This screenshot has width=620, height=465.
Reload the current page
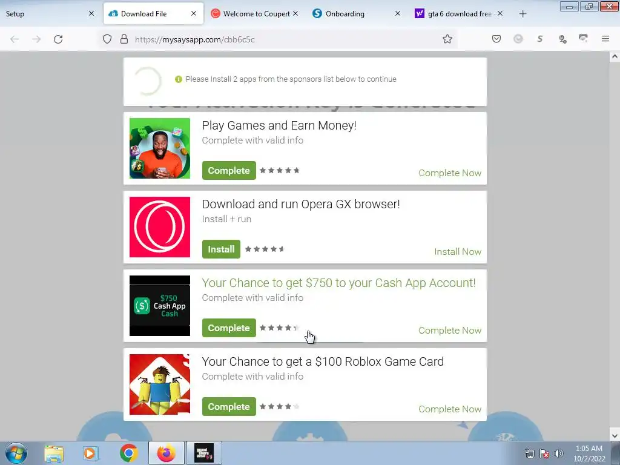58,39
